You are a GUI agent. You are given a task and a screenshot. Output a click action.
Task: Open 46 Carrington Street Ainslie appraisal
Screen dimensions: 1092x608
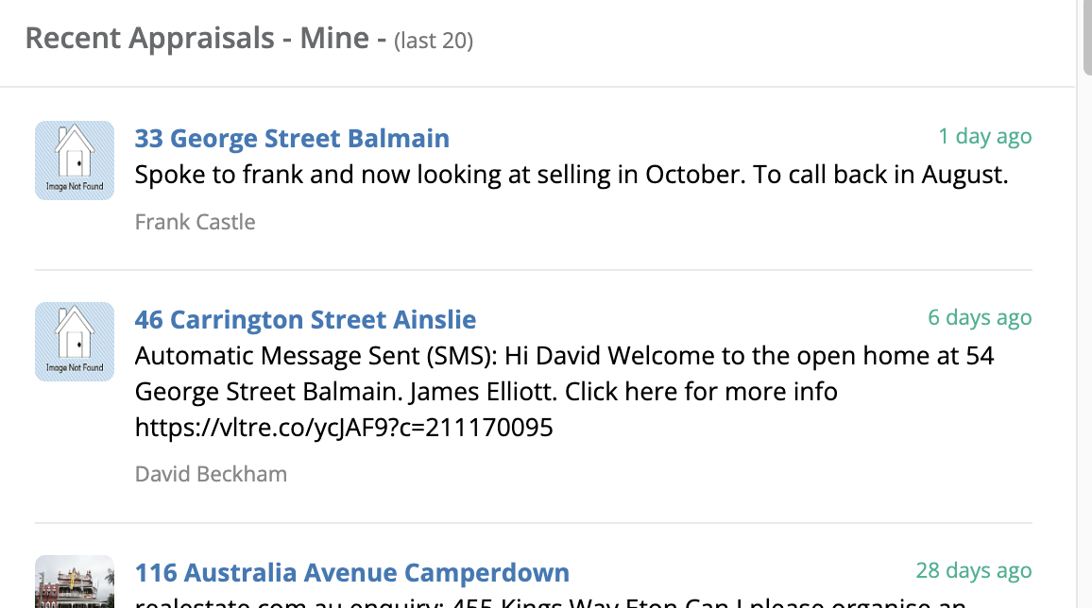click(305, 319)
